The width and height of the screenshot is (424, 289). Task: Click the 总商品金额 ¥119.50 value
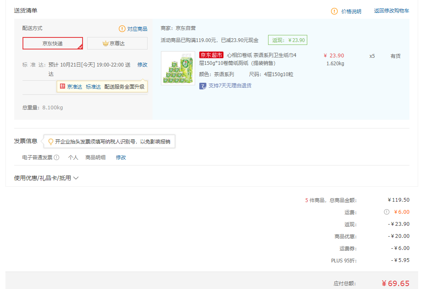(x=399, y=200)
